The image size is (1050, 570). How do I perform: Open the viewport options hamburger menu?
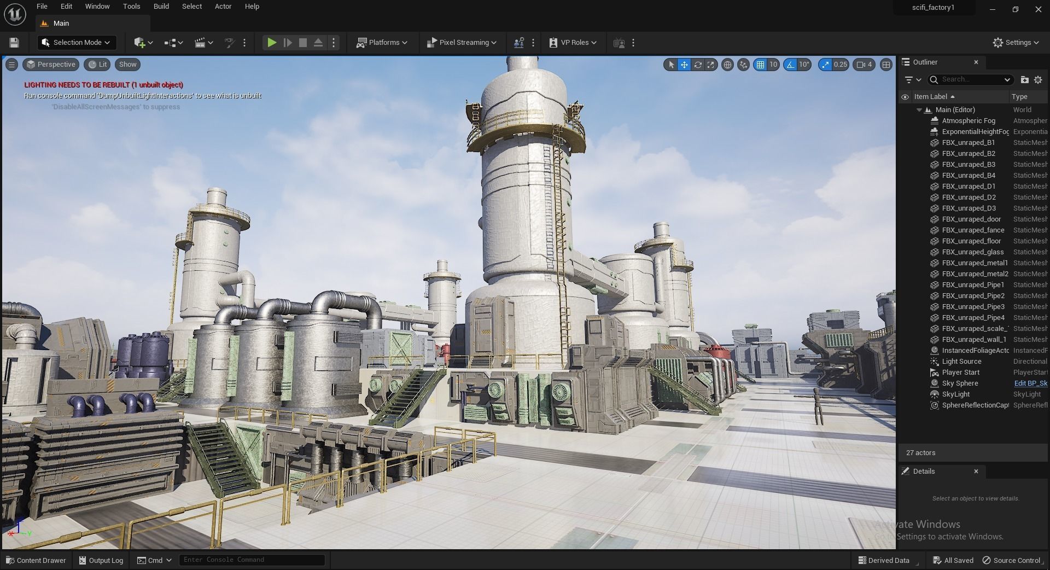point(11,65)
